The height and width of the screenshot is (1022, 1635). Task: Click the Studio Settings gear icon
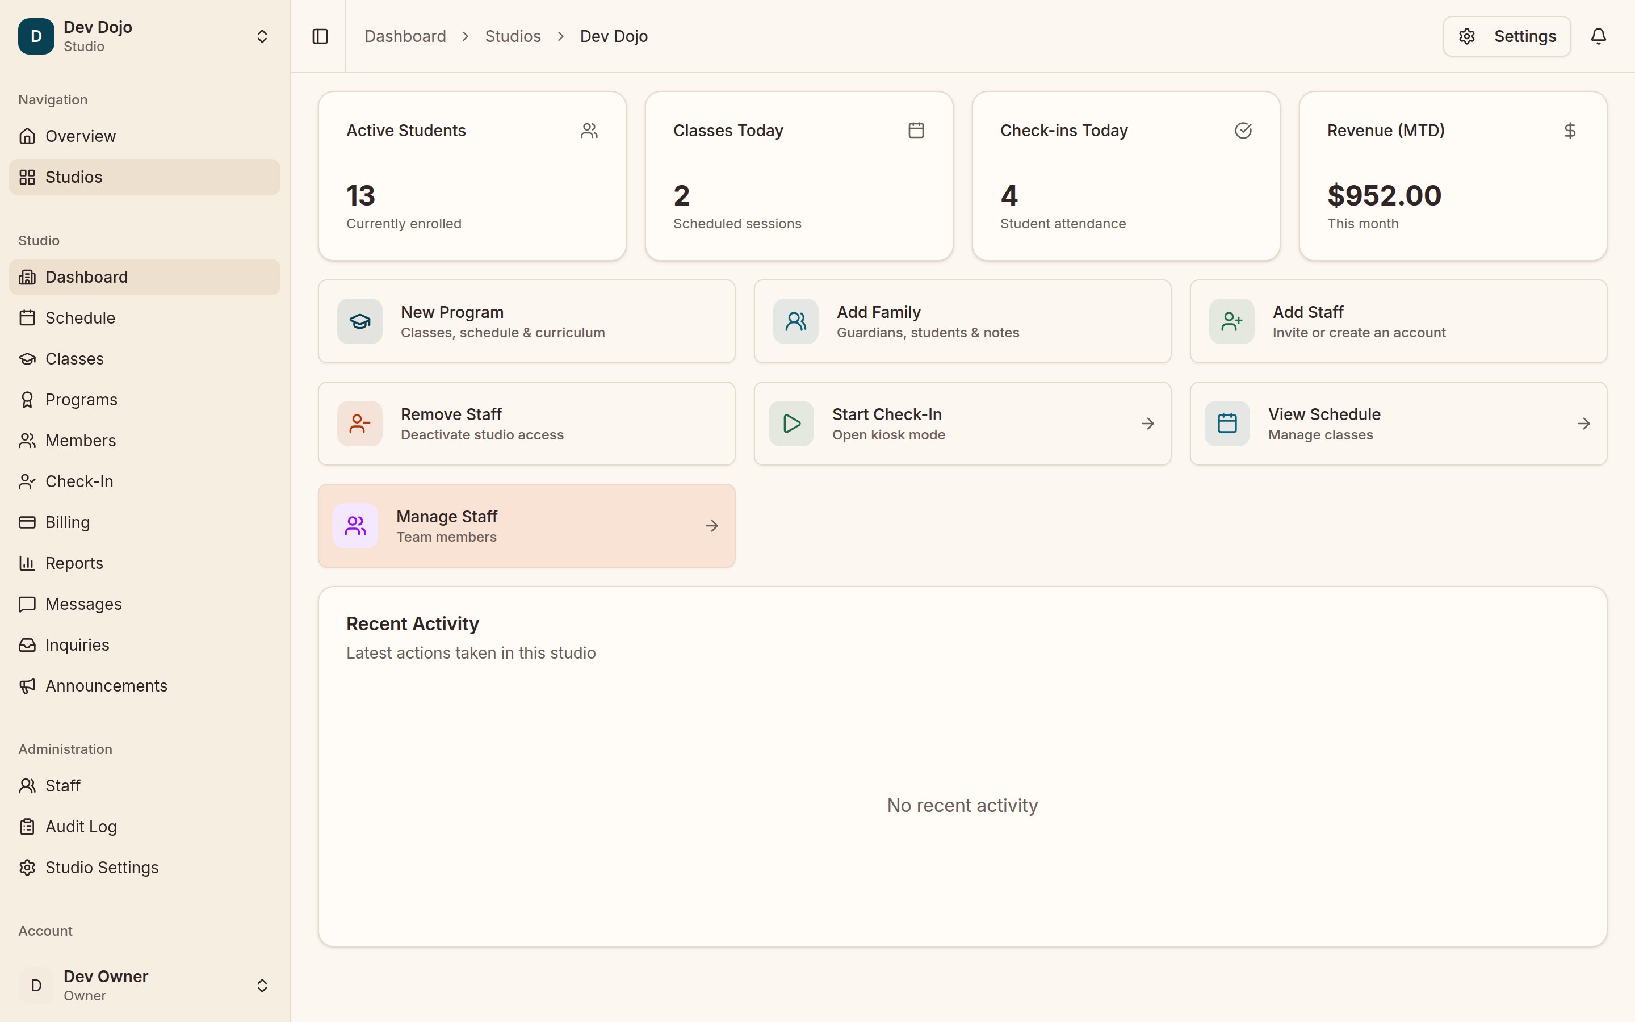tap(27, 867)
